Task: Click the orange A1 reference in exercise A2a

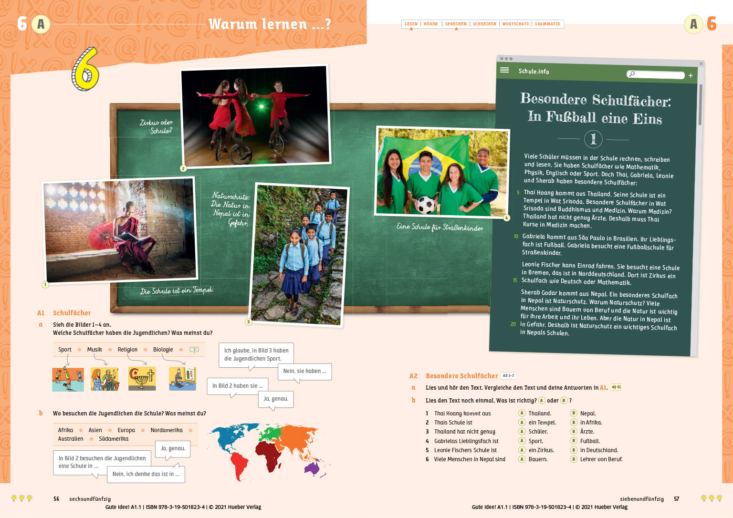Action: (x=603, y=387)
